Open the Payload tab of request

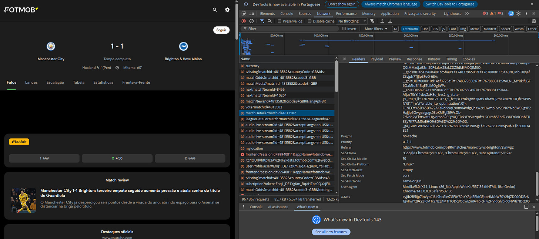377,59
